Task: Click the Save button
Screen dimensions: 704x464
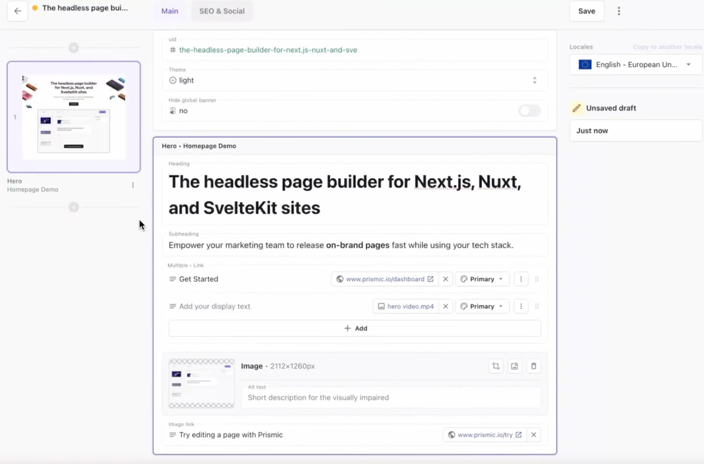Action: (586, 11)
